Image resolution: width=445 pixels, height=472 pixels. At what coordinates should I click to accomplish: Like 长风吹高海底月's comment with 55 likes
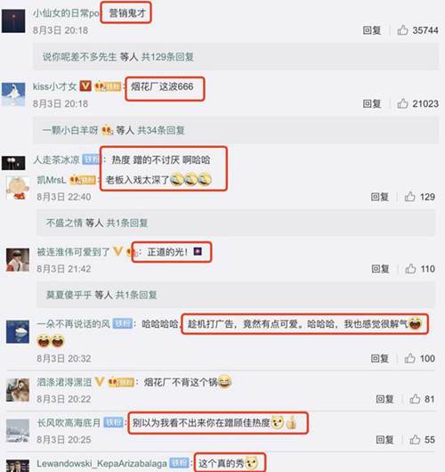(x=415, y=439)
